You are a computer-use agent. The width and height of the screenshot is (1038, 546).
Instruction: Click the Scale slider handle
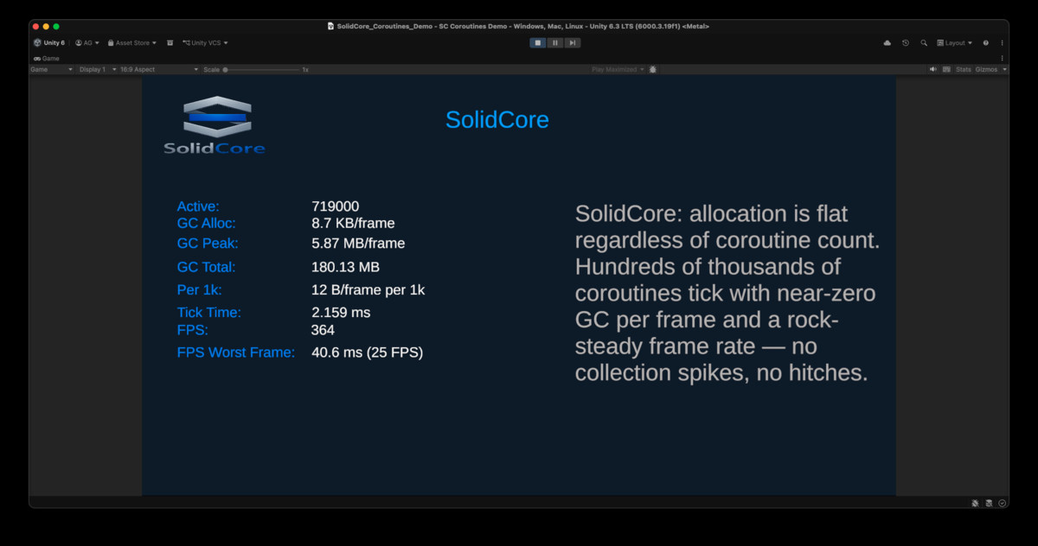pyautogui.click(x=225, y=69)
